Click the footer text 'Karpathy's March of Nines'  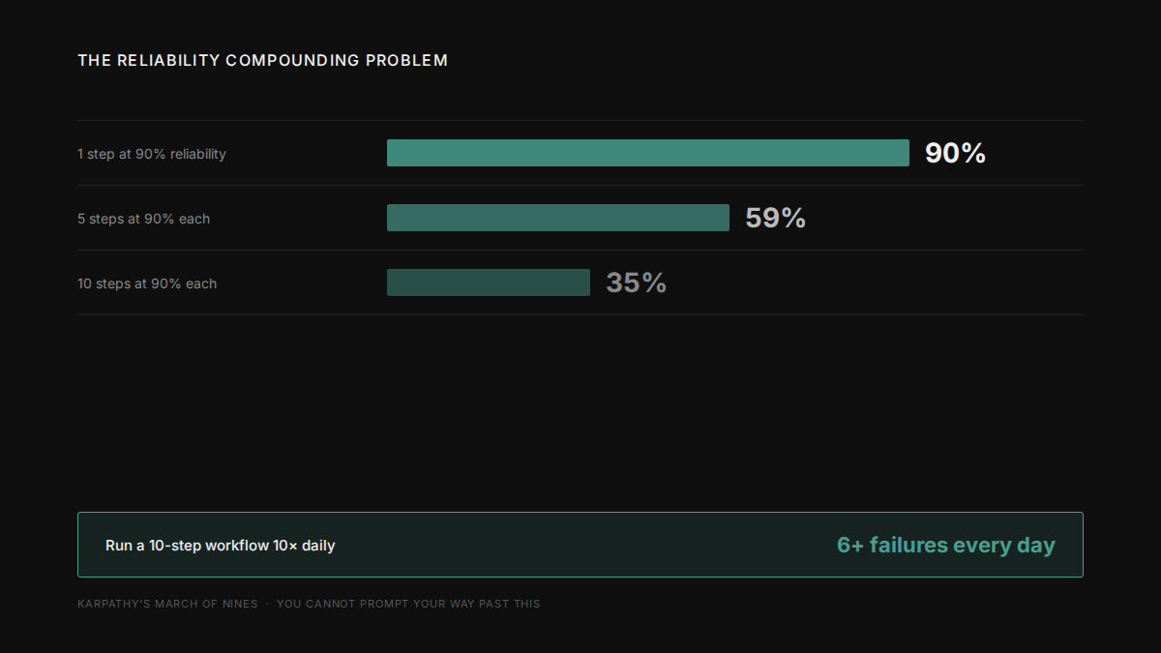coord(167,604)
